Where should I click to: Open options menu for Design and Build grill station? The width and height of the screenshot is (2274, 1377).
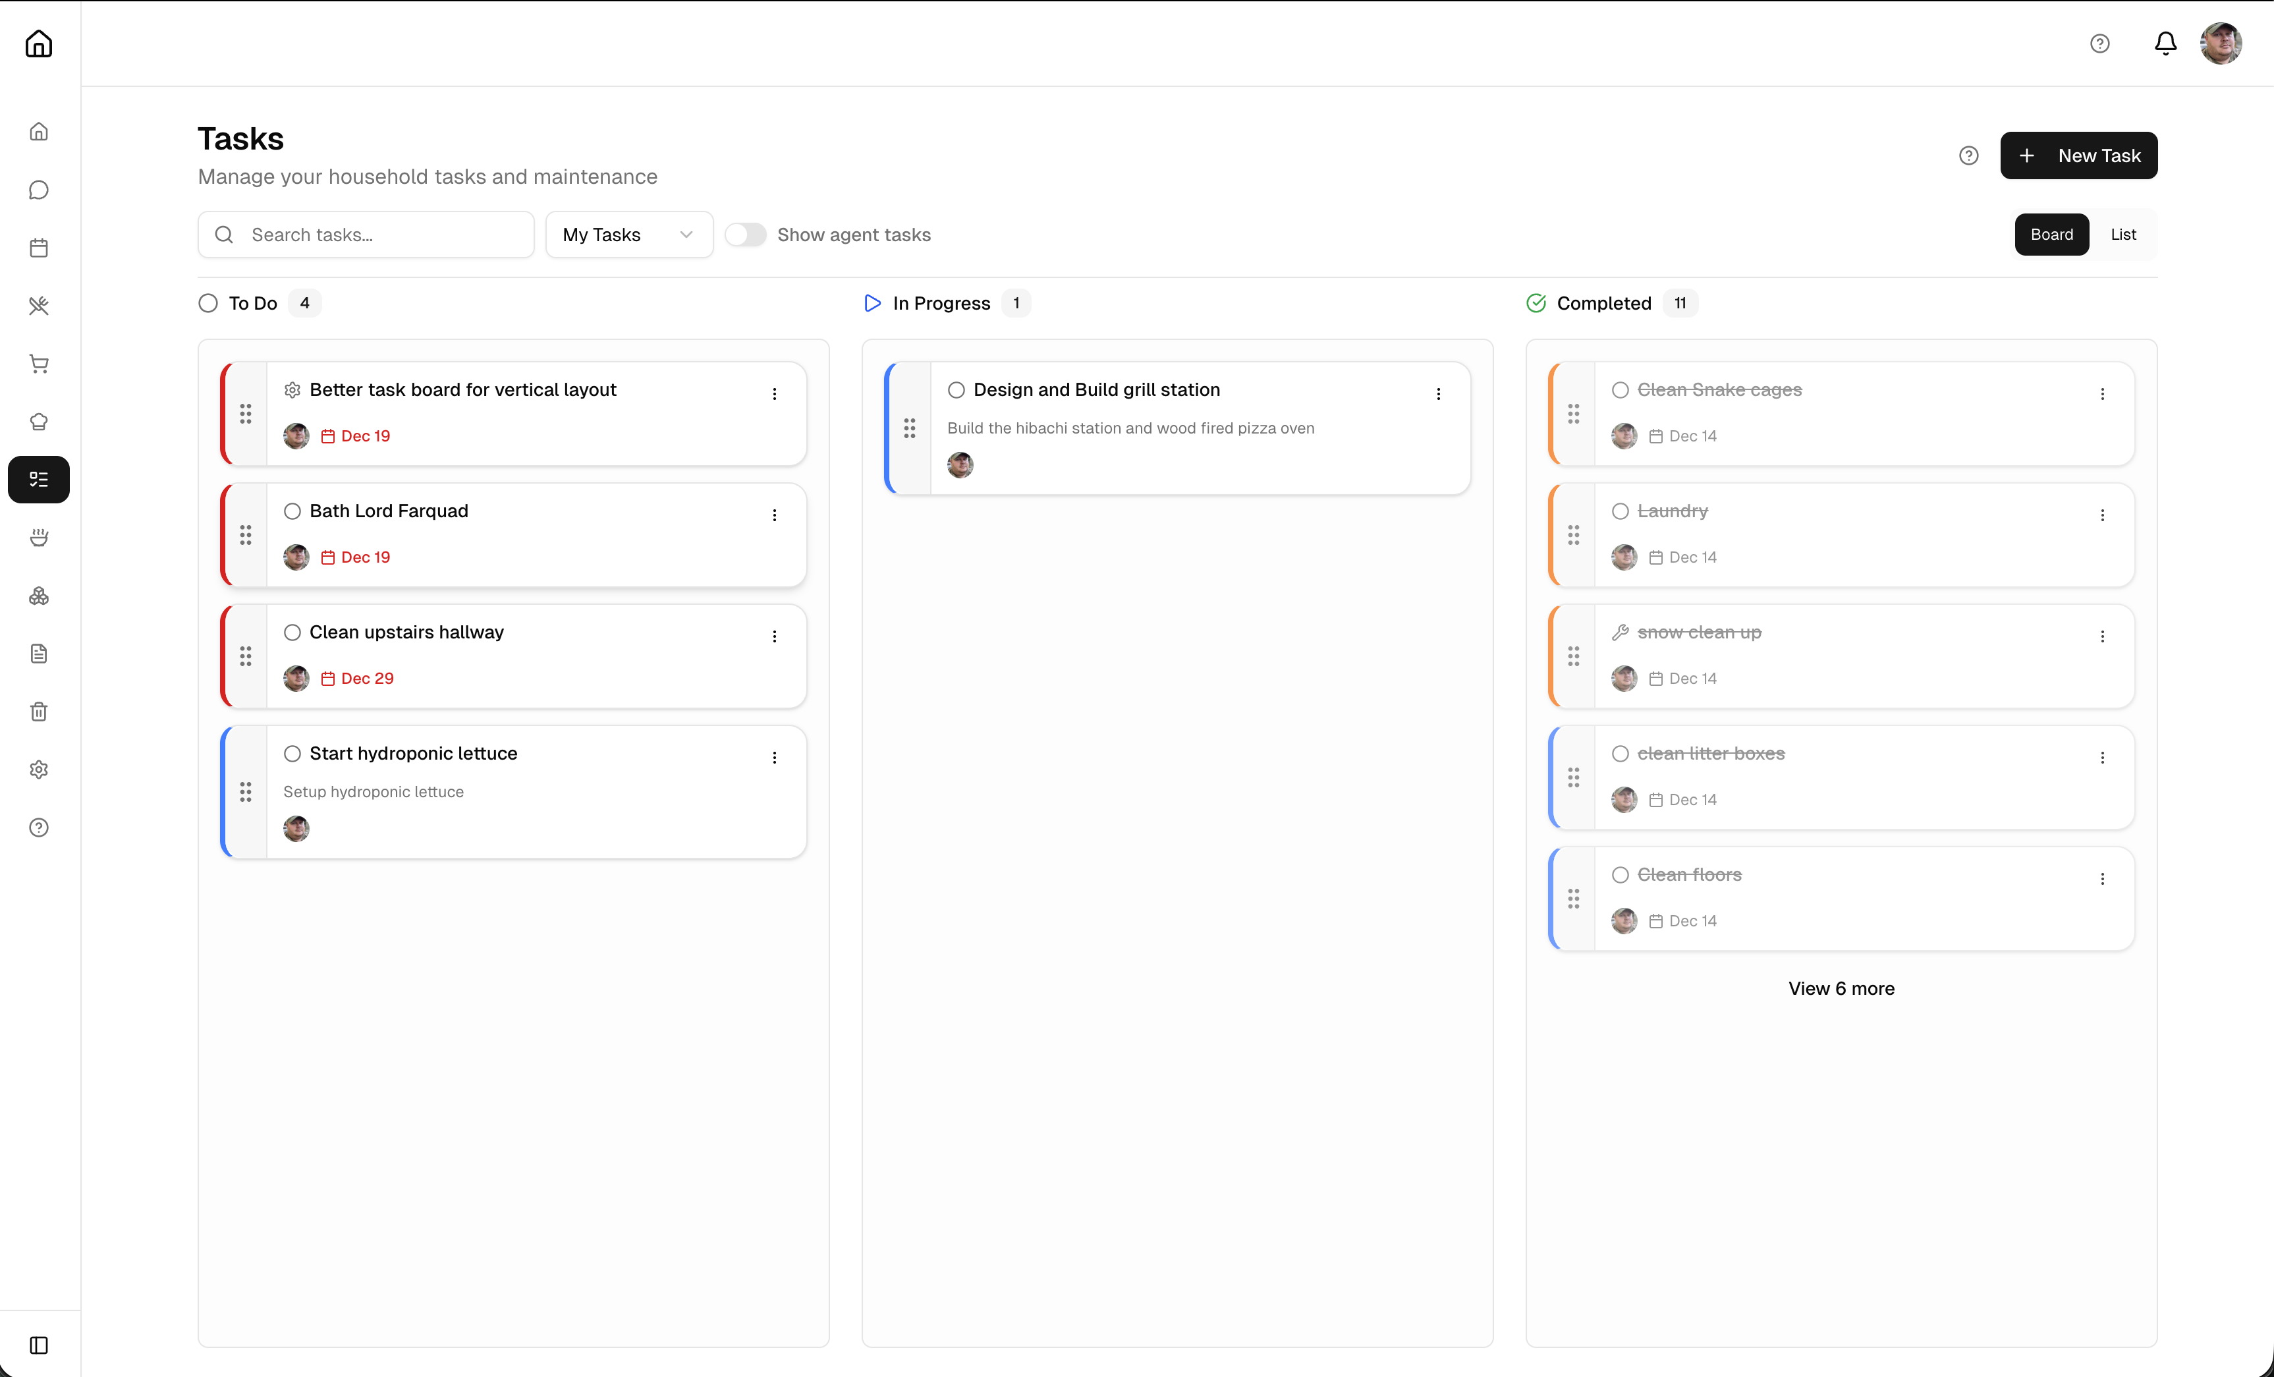[1438, 394]
